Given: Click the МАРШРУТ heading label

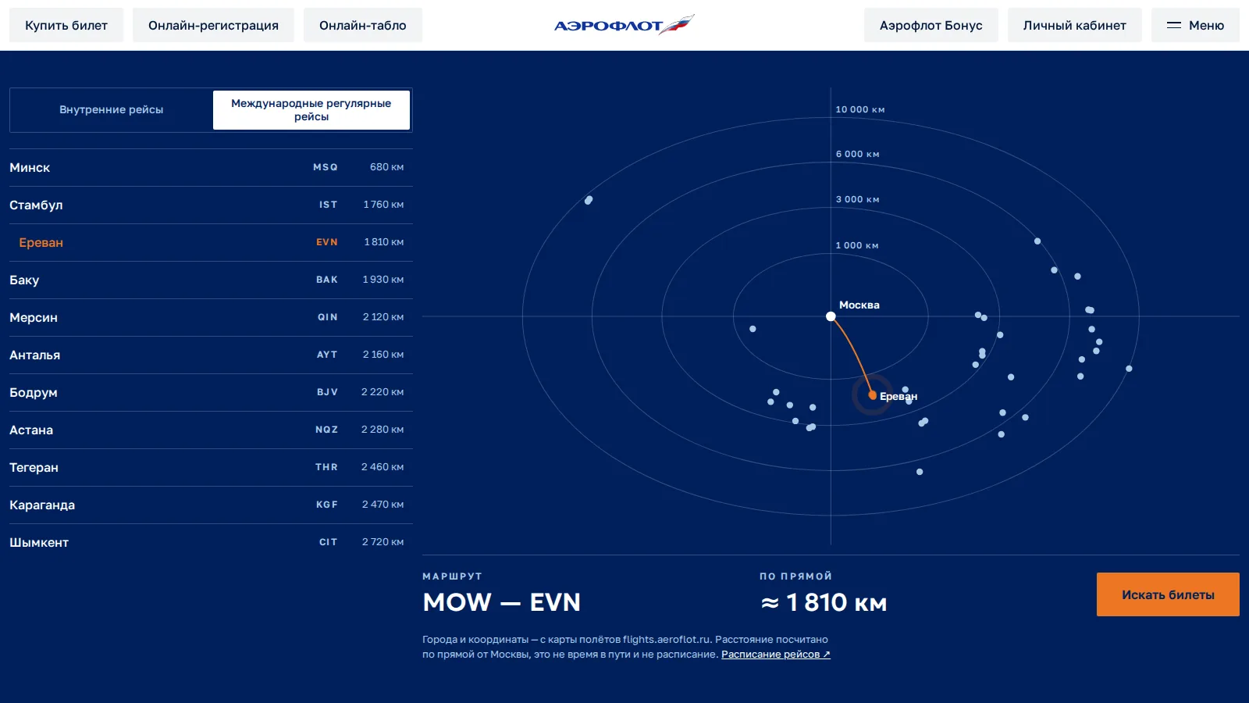Looking at the screenshot, I should click(x=453, y=576).
